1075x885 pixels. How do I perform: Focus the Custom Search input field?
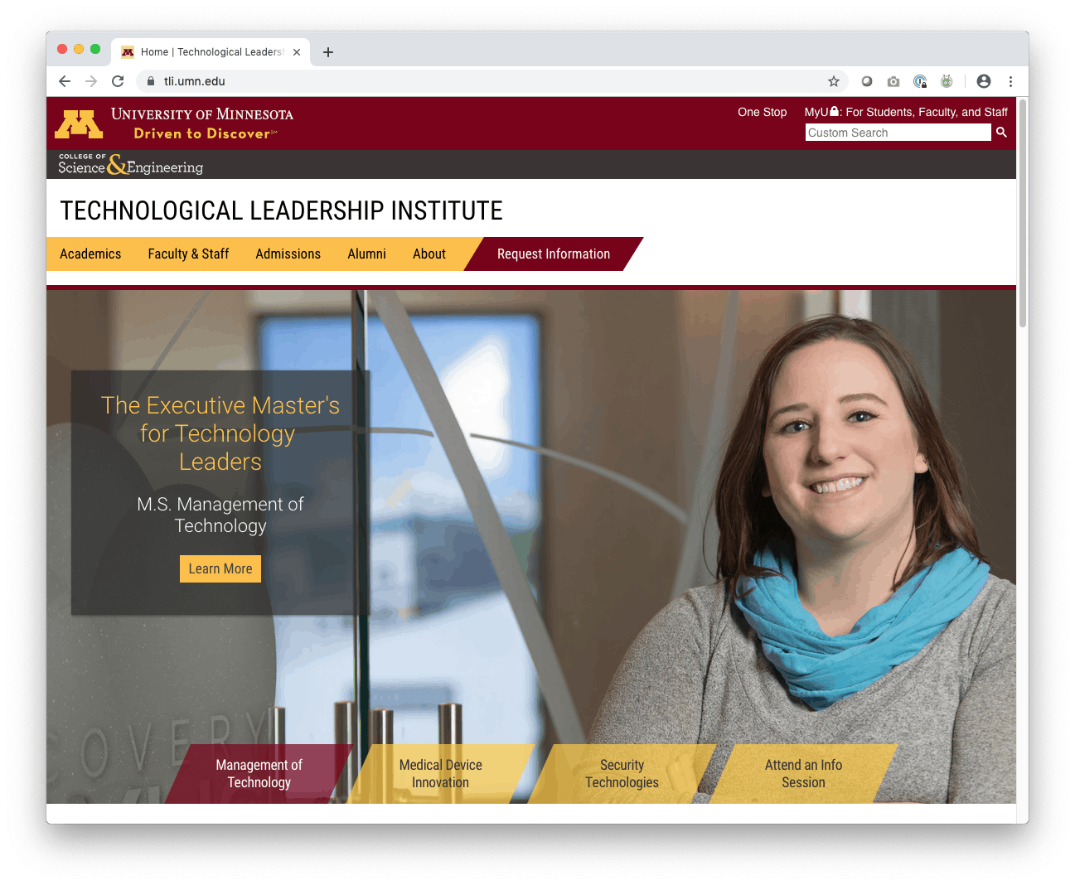tap(898, 133)
